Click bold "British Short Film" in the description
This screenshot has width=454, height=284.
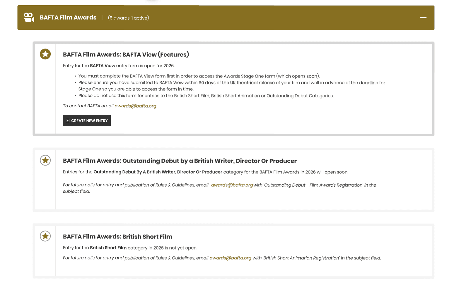pos(108,248)
